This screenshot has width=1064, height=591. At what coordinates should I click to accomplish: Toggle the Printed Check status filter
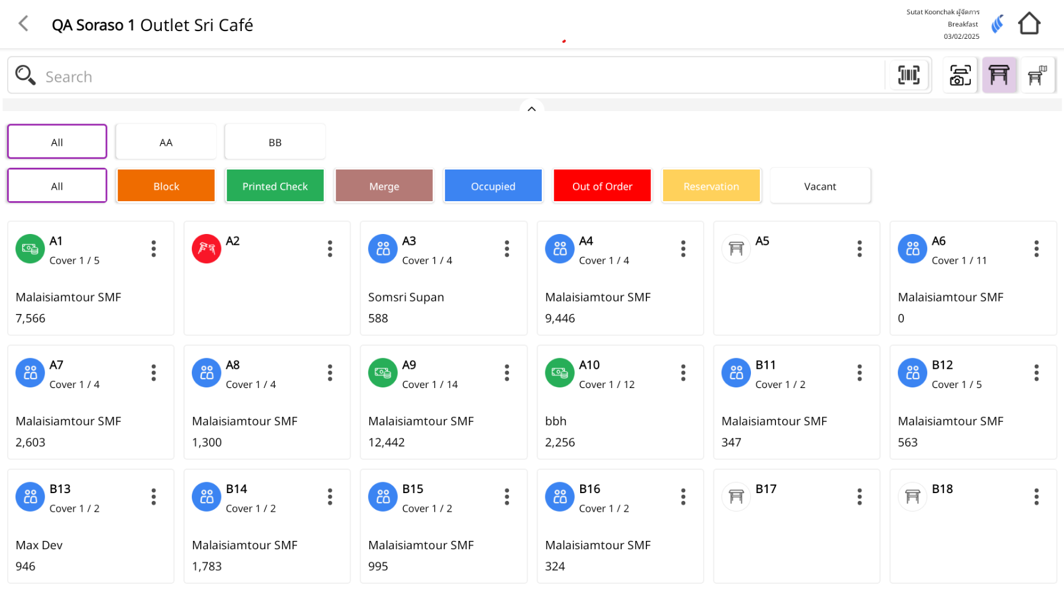[x=275, y=186]
